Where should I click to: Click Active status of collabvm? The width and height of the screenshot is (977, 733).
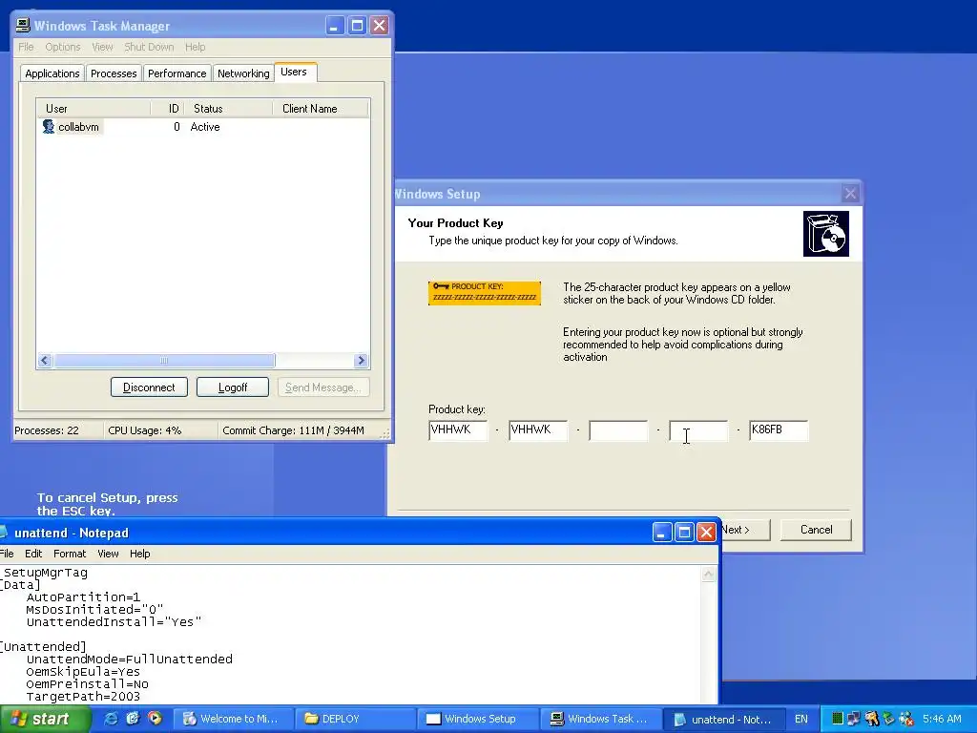pyautogui.click(x=205, y=127)
